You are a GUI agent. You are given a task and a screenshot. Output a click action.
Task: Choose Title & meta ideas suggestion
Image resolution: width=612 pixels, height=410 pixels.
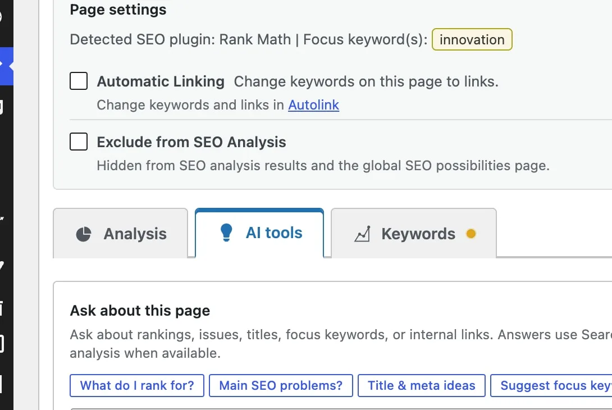click(422, 385)
